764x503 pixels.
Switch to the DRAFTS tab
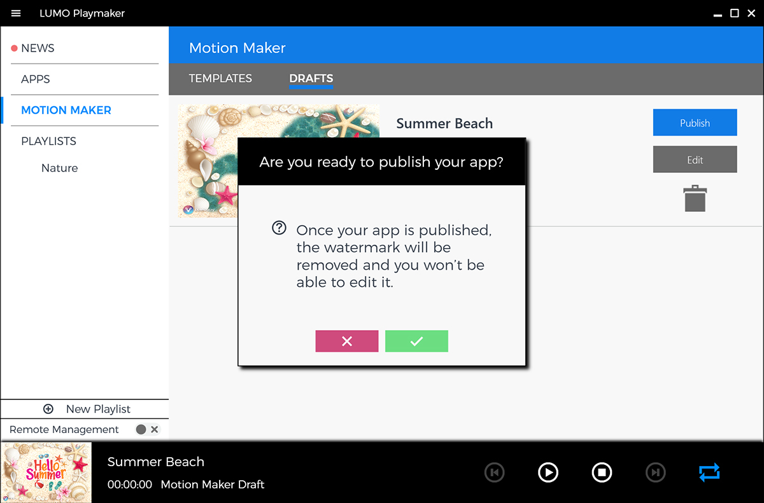point(311,78)
